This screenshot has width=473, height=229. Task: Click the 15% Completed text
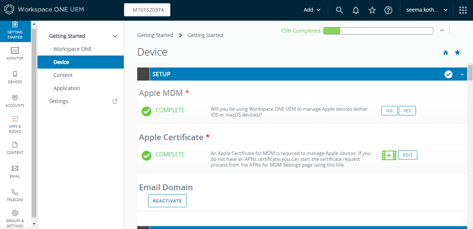300,31
